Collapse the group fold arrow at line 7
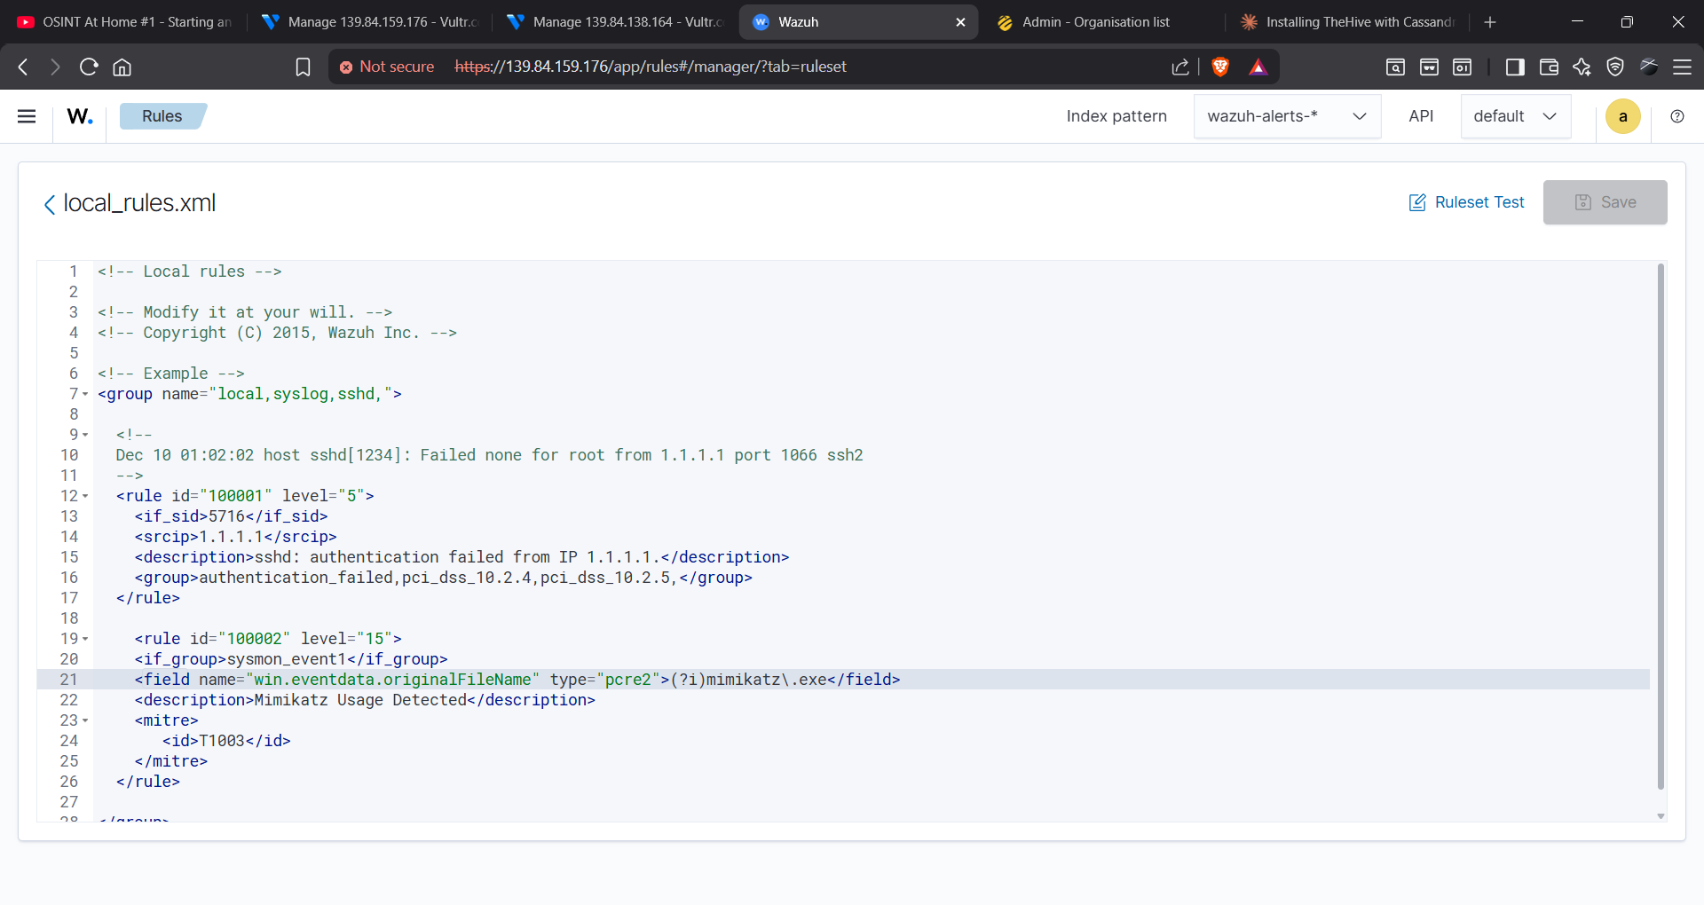 point(85,394)
